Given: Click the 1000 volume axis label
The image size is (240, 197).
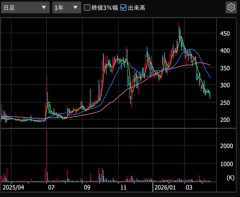Looking at the screenshot, I should pos(227,164).
